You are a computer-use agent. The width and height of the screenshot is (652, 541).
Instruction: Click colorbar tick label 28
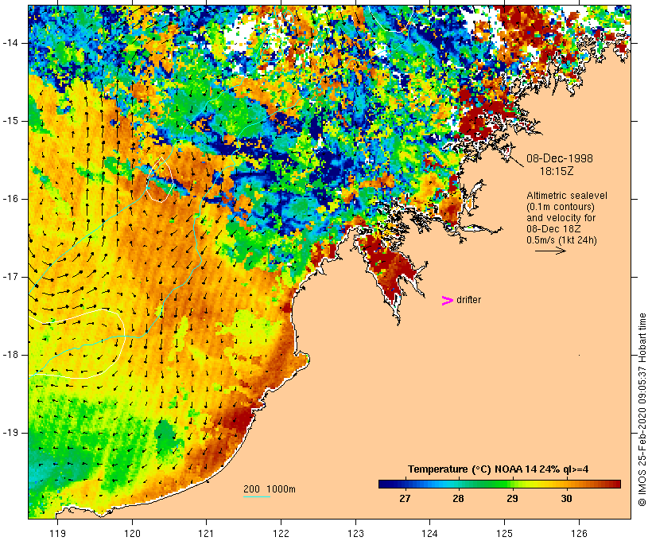click(458, 499)
